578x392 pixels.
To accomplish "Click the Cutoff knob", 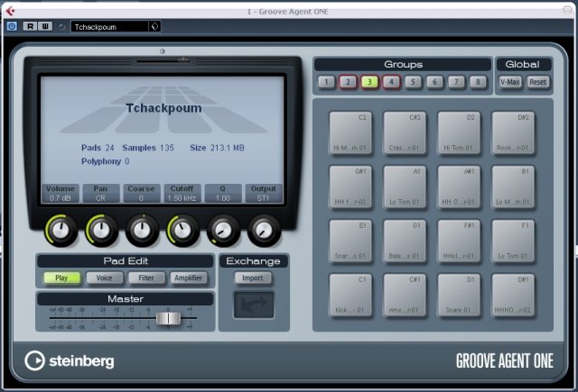I will [x=182, y=231].
